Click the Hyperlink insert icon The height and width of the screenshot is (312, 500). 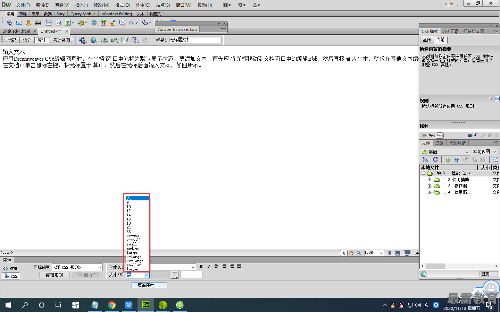pos(9,23)
